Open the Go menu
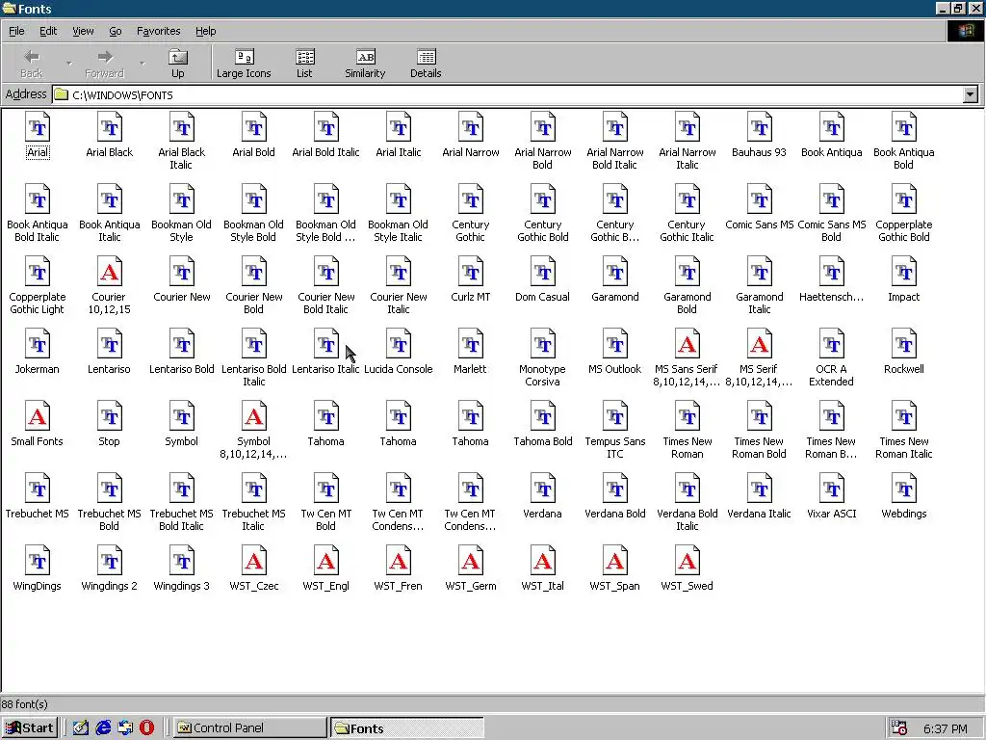Screen dimensions: 986x740 pos(116,31)
